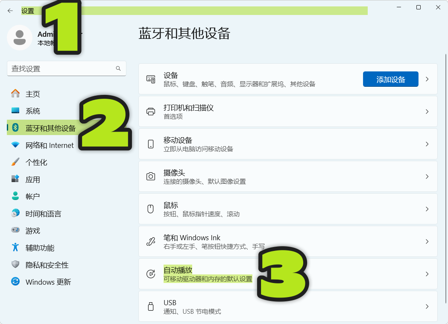Click the 打印机和扫描仪 title text
The width and height of the screenshot is (448, 324).
(189, 108)
